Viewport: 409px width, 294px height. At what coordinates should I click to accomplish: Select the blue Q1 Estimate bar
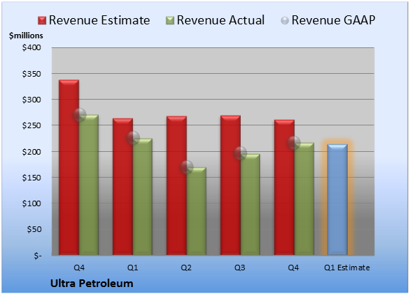click(337, 200)
